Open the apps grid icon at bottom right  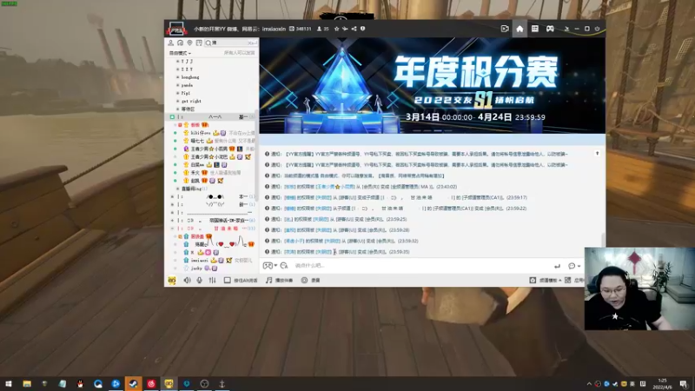point(568,280)
